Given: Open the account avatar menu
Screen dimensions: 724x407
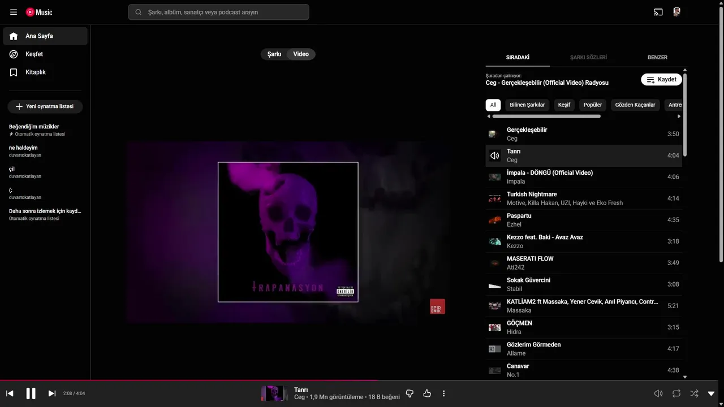Looking at the screenshot, I should (676, 12).
